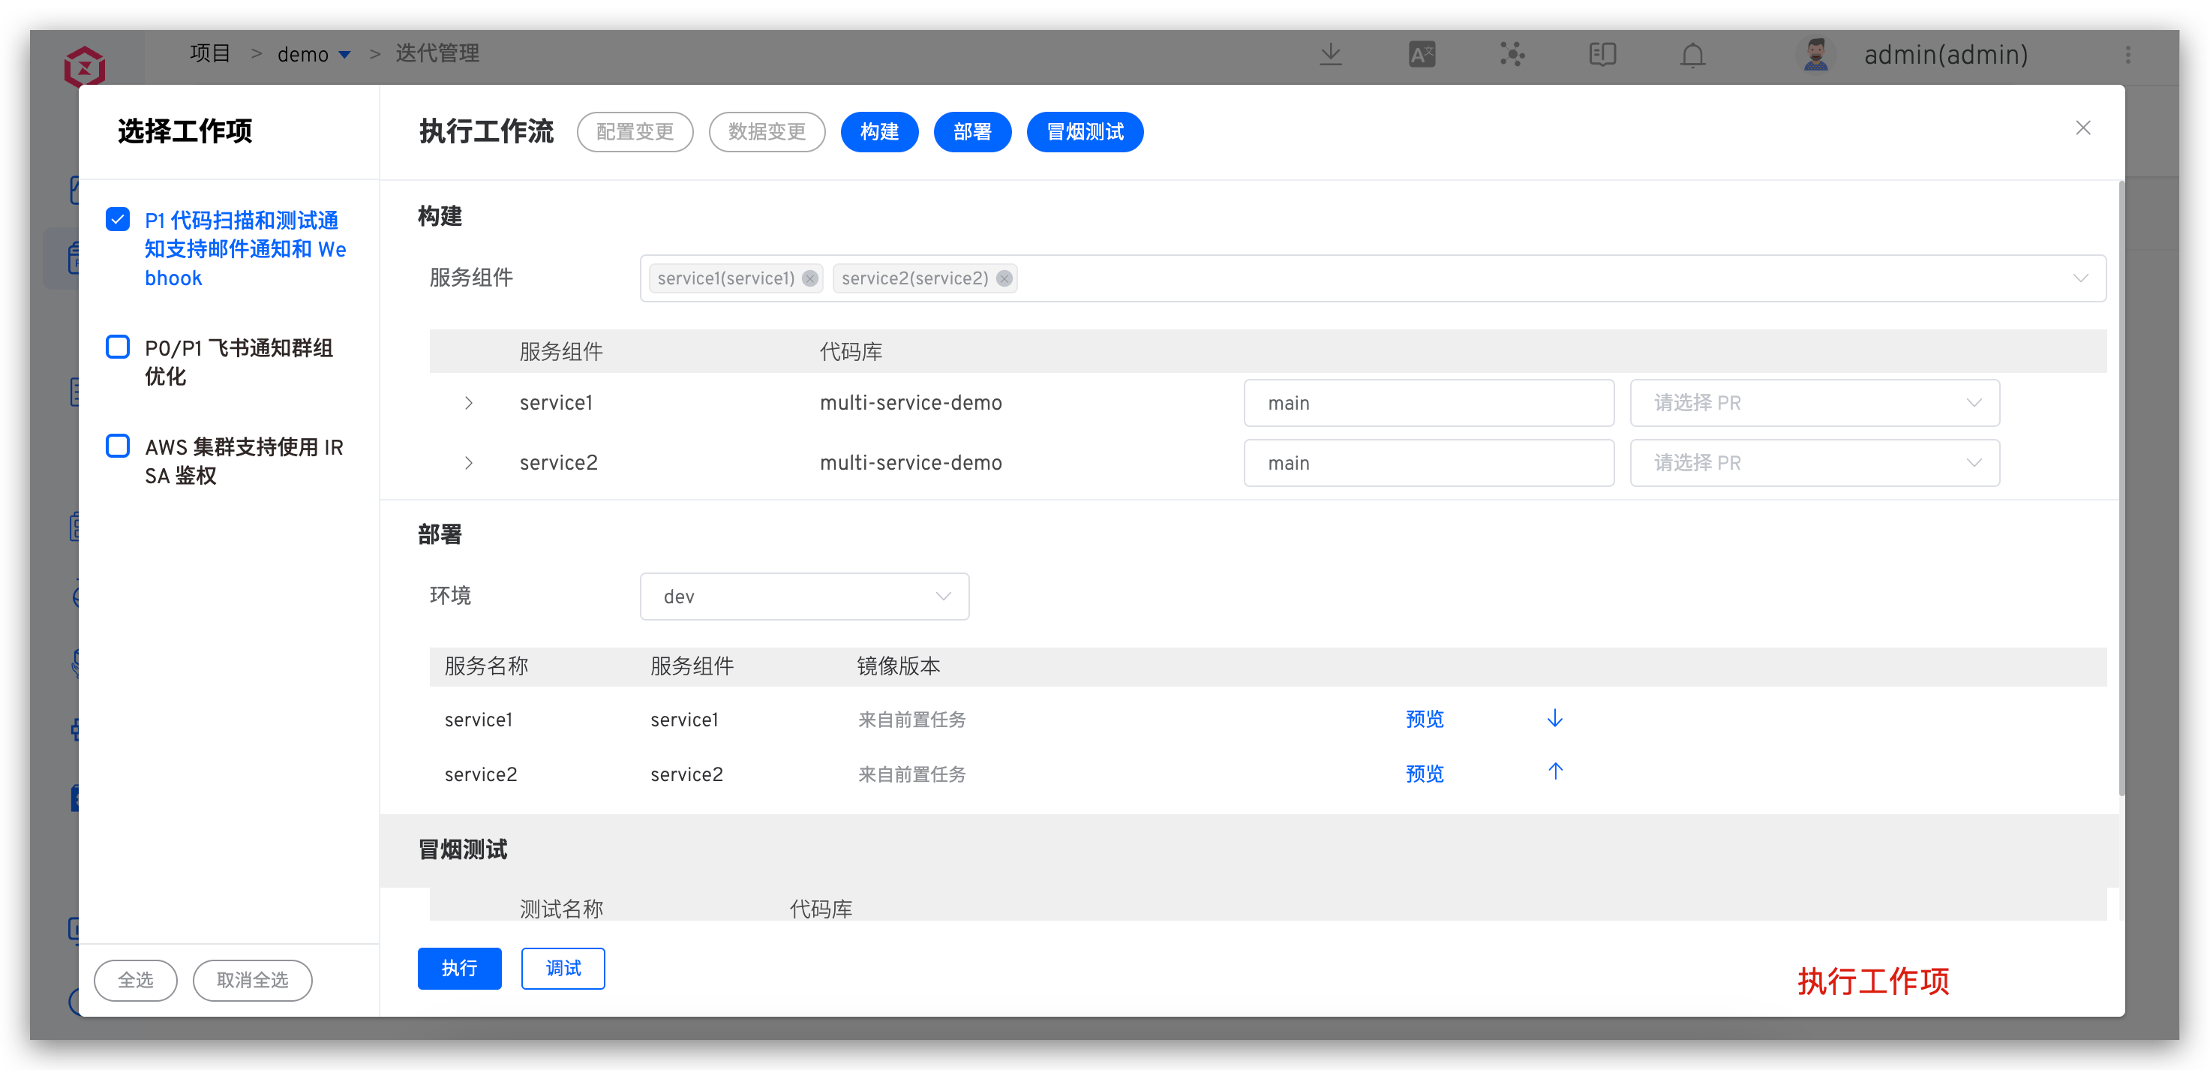Select the 配置变更 workflow tab
This screenshot has height=1070, width=2210.
click(635, 132)
